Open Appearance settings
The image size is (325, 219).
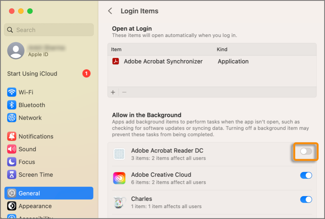tap(35, 206)
